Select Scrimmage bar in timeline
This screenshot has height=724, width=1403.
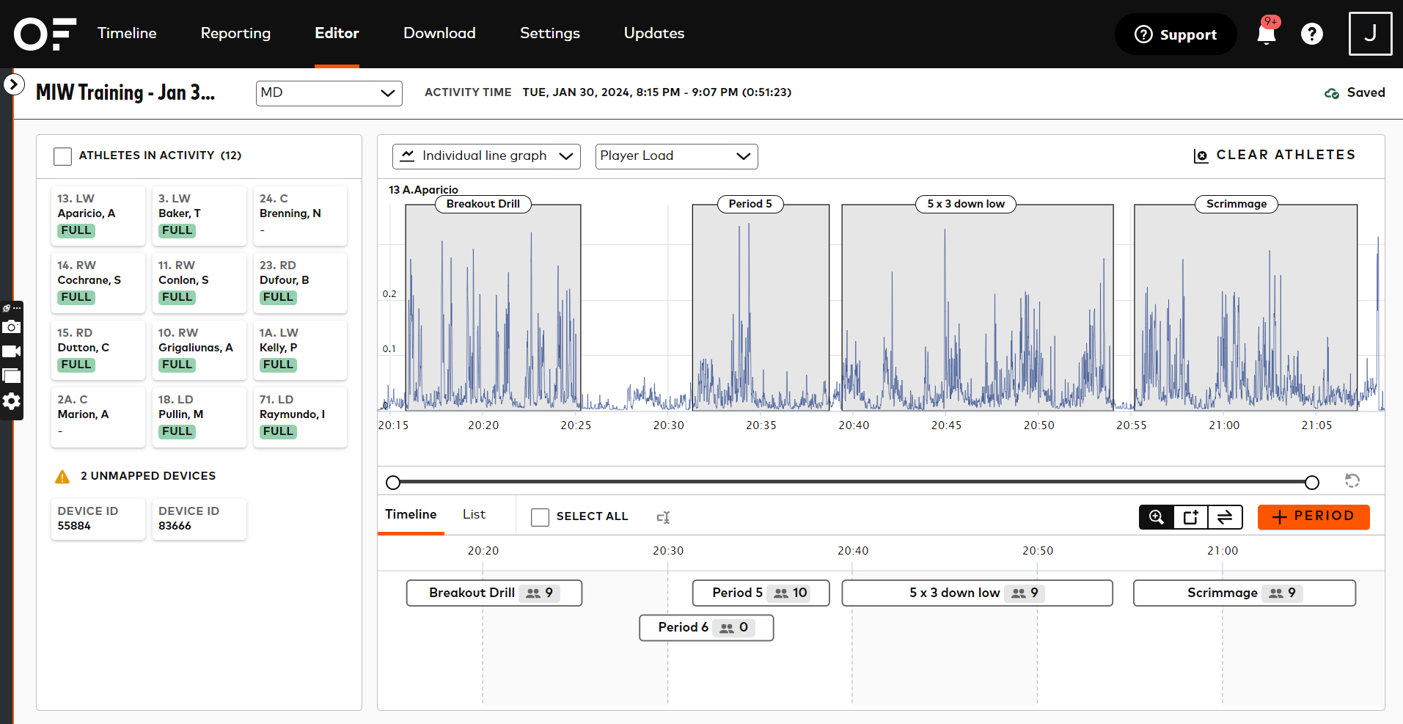(1245, 593)
